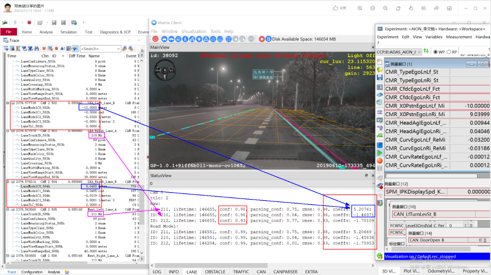This screenshot has height=275, width=491.
Task: Click the 点赞 like button
Action: pos(339,8)
